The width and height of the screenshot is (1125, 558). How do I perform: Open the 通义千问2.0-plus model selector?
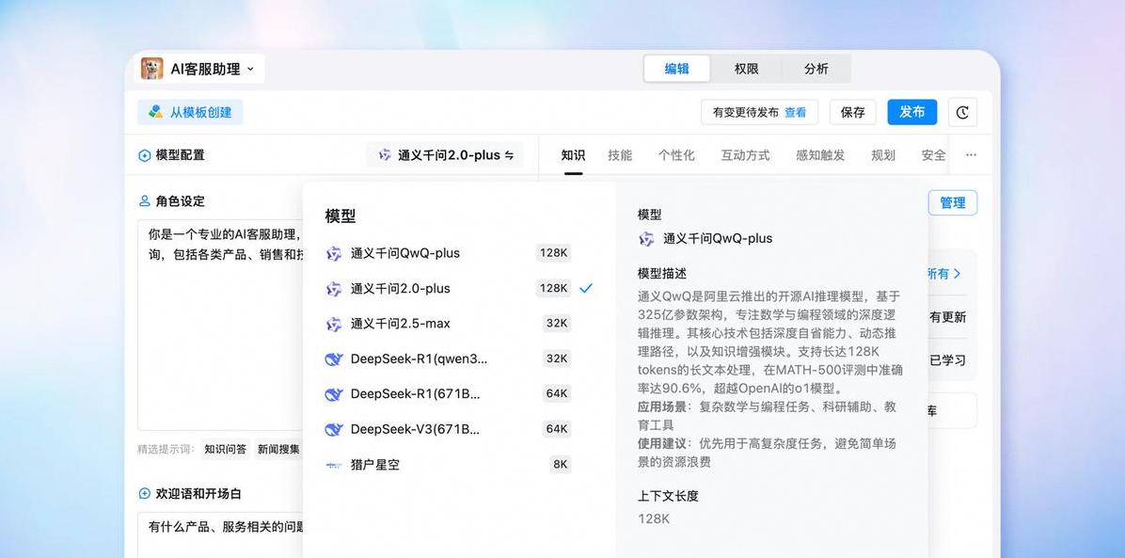click(x=446, y=155)
